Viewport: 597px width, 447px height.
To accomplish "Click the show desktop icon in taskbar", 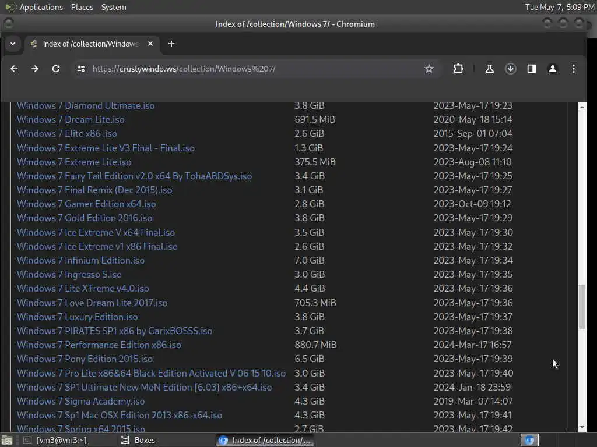I will coord(7,440).
